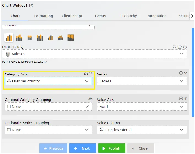Click the Path /Live Dashboard Datasets/ text
This screenshot has height=154, width=195.
point(25,62)
